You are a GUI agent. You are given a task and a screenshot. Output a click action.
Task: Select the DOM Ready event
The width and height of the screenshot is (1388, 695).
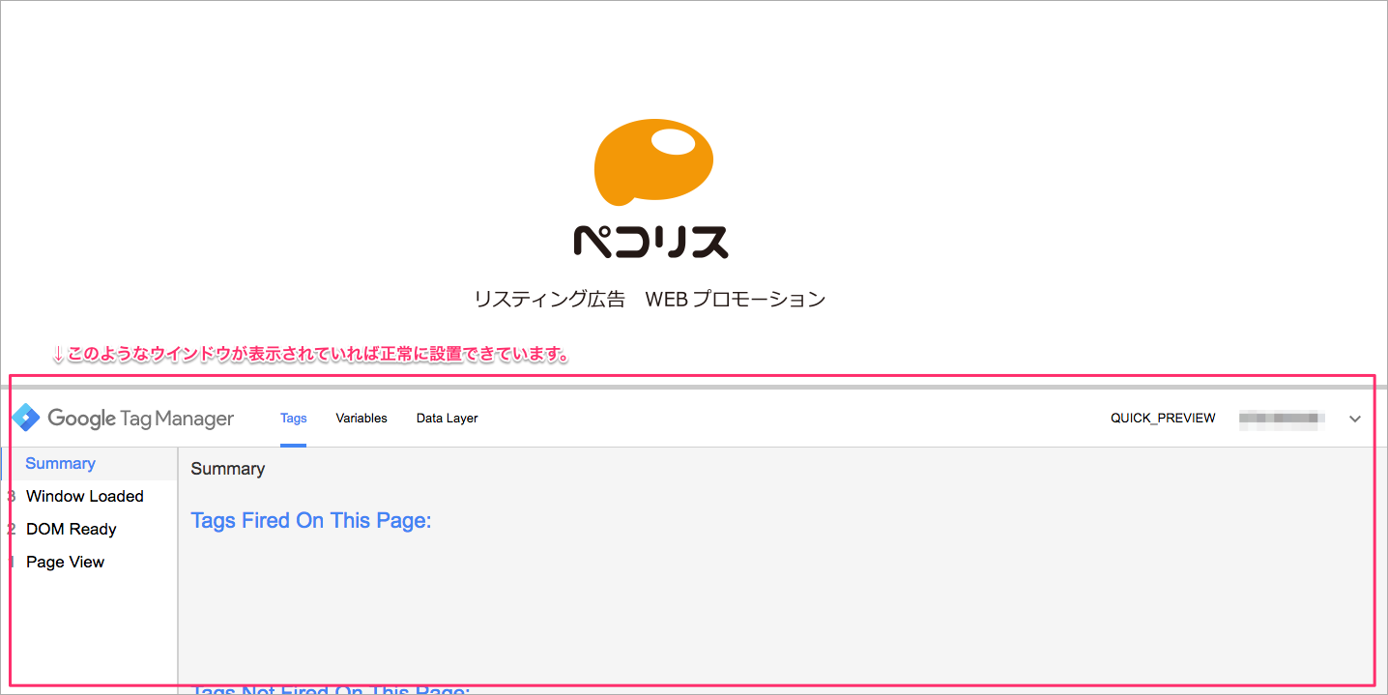[72, 530]
